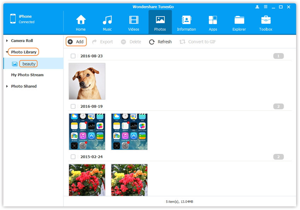The height and width of the screenshot is (210, 300).
Task: Click the Connected status text
Action: 26,22
